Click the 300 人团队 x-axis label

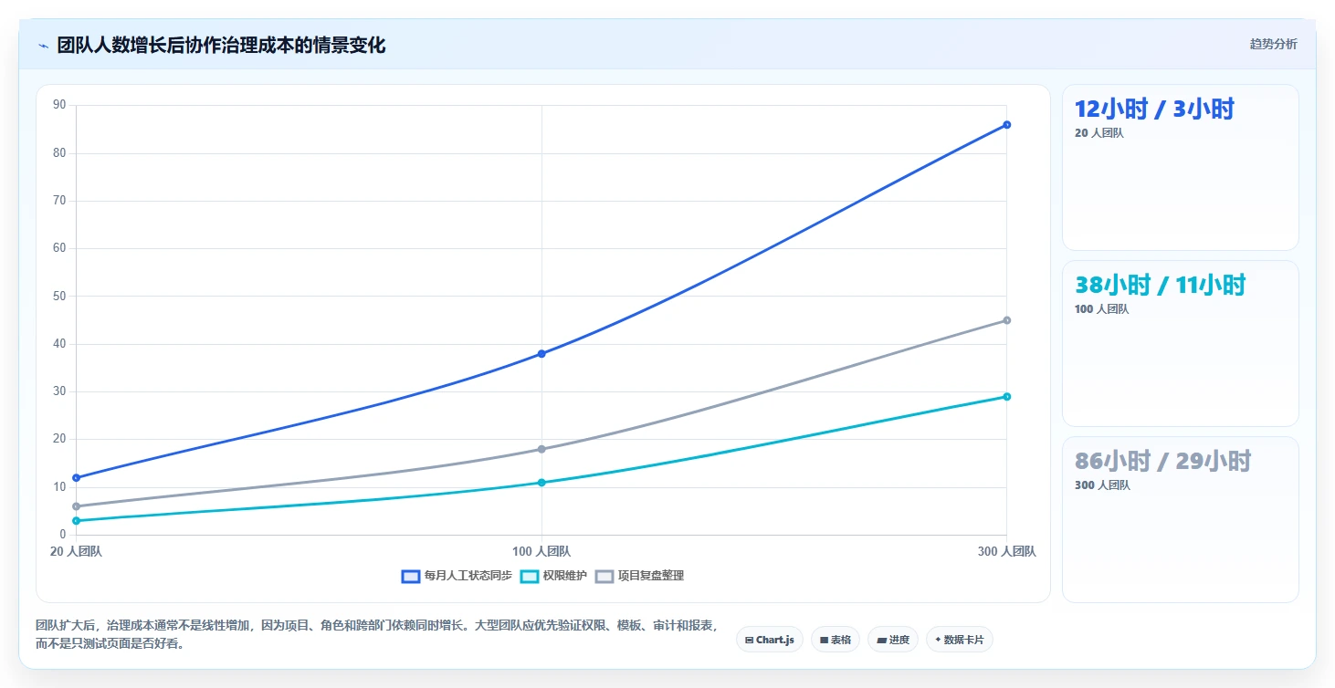1006,552
